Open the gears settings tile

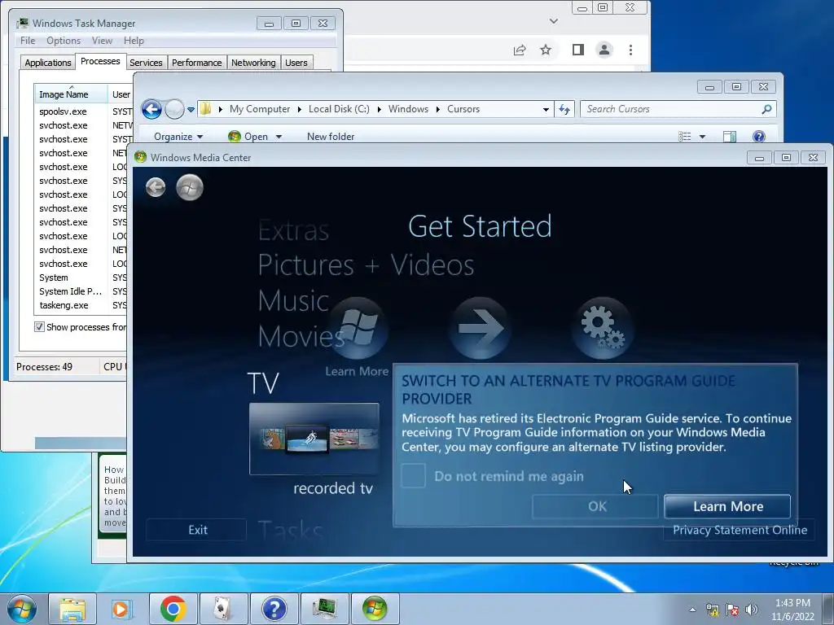click(x=602, y=328)
